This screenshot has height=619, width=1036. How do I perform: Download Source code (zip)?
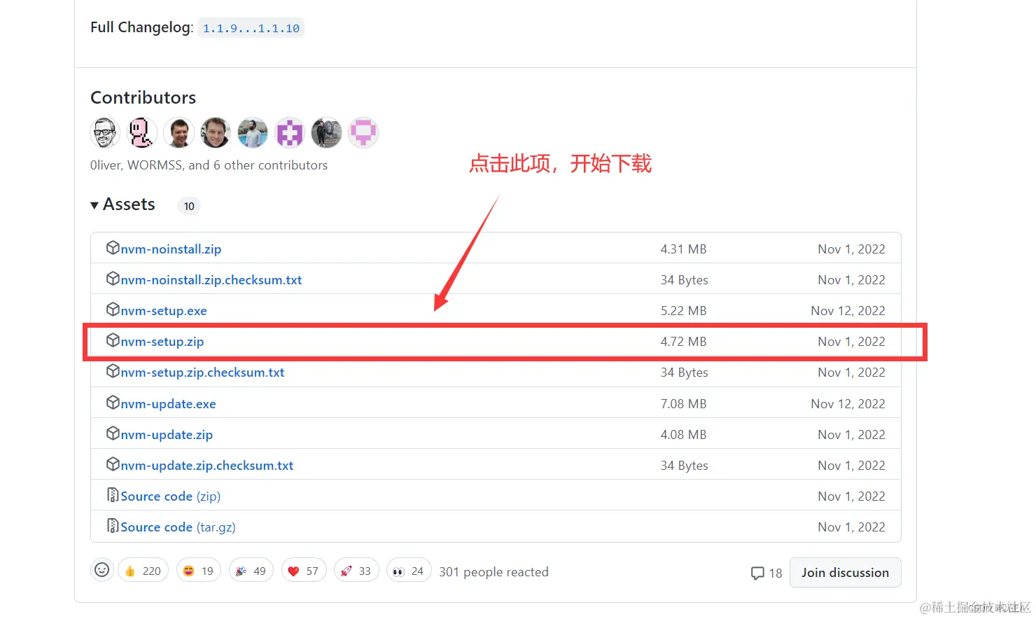pyautogui.click(x=170, y=496)
